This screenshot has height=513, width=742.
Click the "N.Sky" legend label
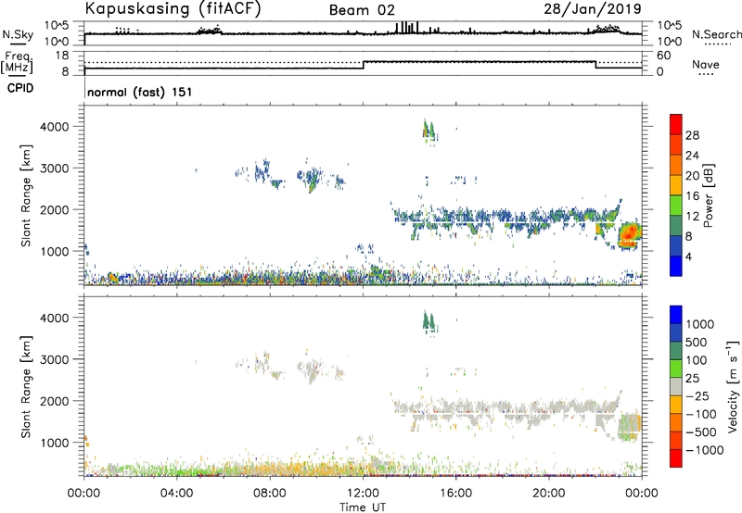18,34
